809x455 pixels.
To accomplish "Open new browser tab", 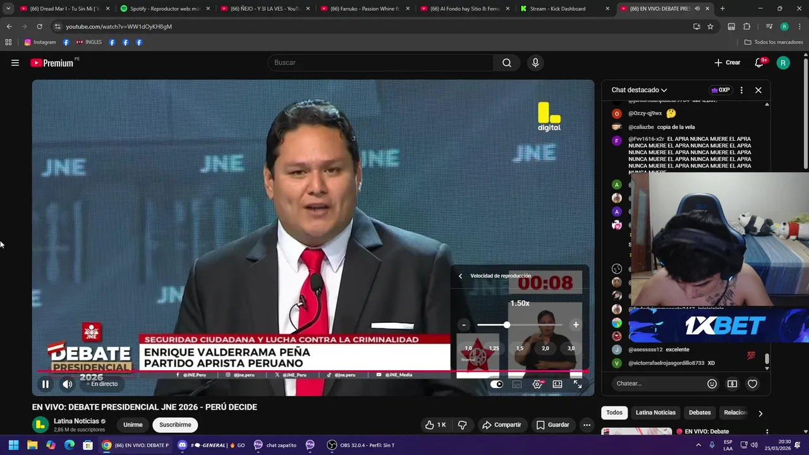I will pyautogui.click(x=722, y=9).
